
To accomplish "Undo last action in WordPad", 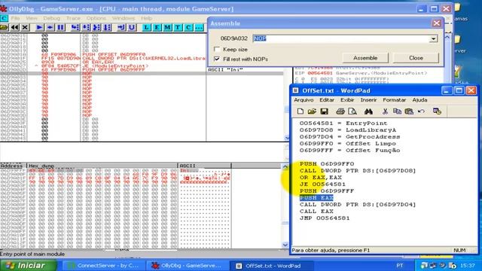I will pos(421,111).
